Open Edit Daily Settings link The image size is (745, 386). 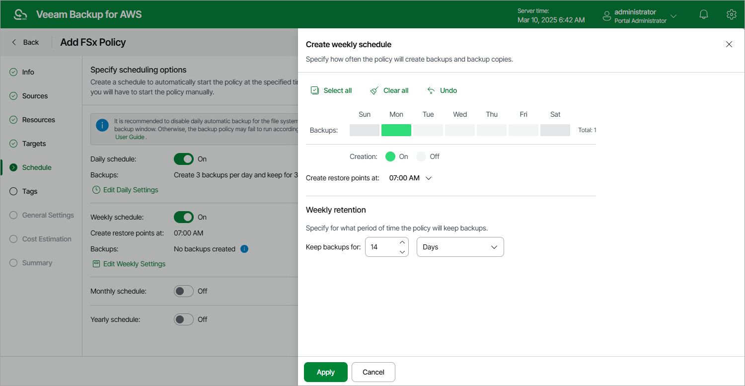pos(130,190)
